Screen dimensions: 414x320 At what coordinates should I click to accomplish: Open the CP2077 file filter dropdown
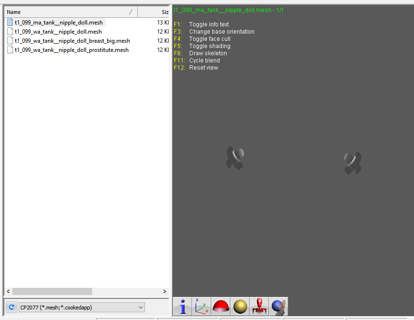(x=82, y=308)
